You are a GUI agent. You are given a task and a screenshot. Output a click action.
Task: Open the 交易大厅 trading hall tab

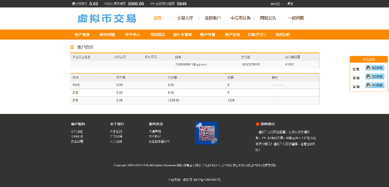pos(185,18)
